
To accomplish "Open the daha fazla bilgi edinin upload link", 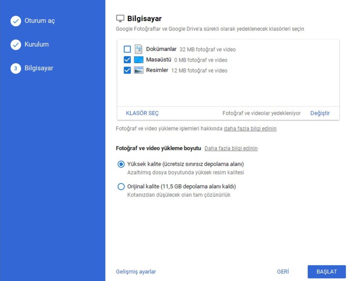I will (250, 128).
